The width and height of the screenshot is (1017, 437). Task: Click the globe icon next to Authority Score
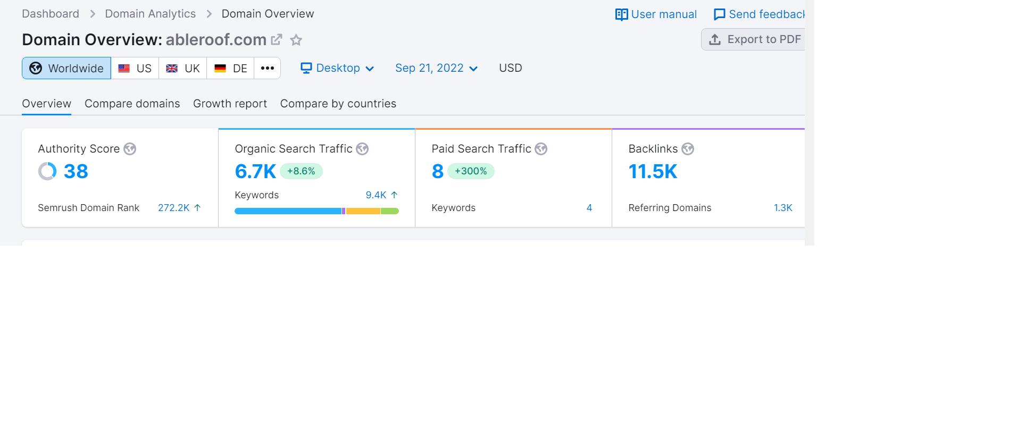(130, 149)
